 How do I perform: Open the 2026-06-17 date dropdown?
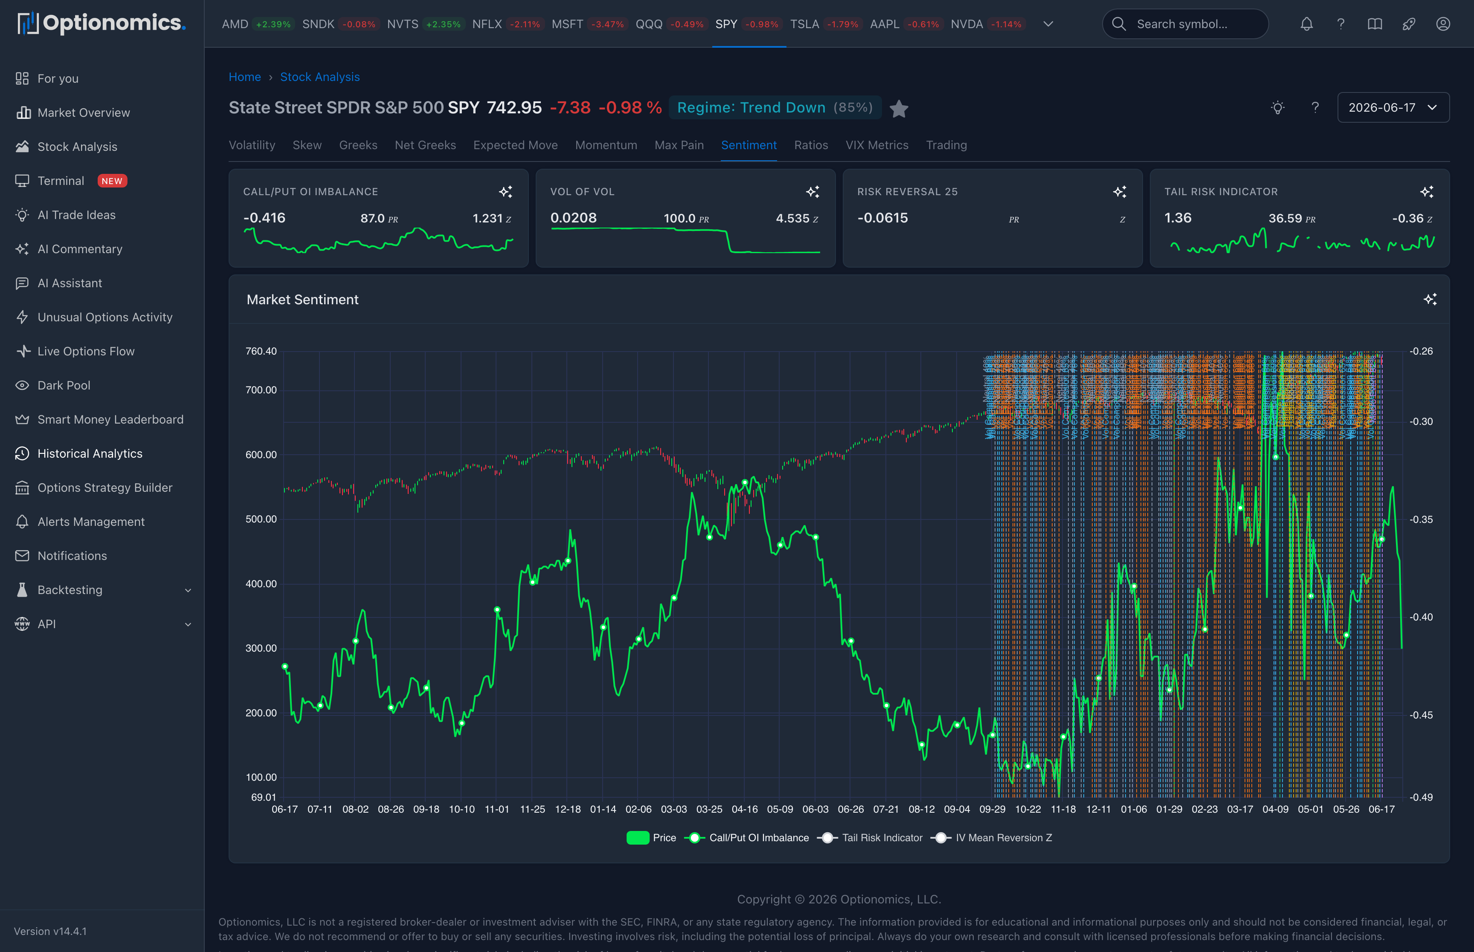click(1393, 107)
